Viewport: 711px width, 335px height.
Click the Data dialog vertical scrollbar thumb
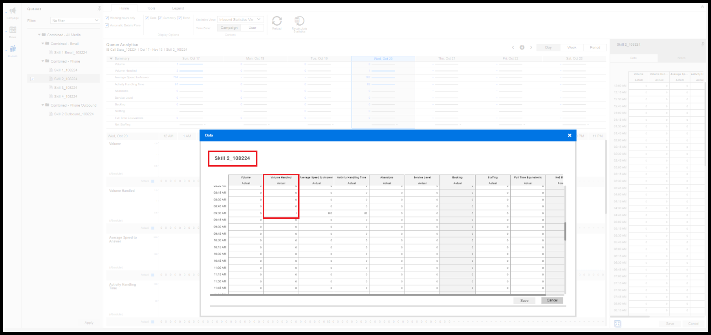point(565,232)
